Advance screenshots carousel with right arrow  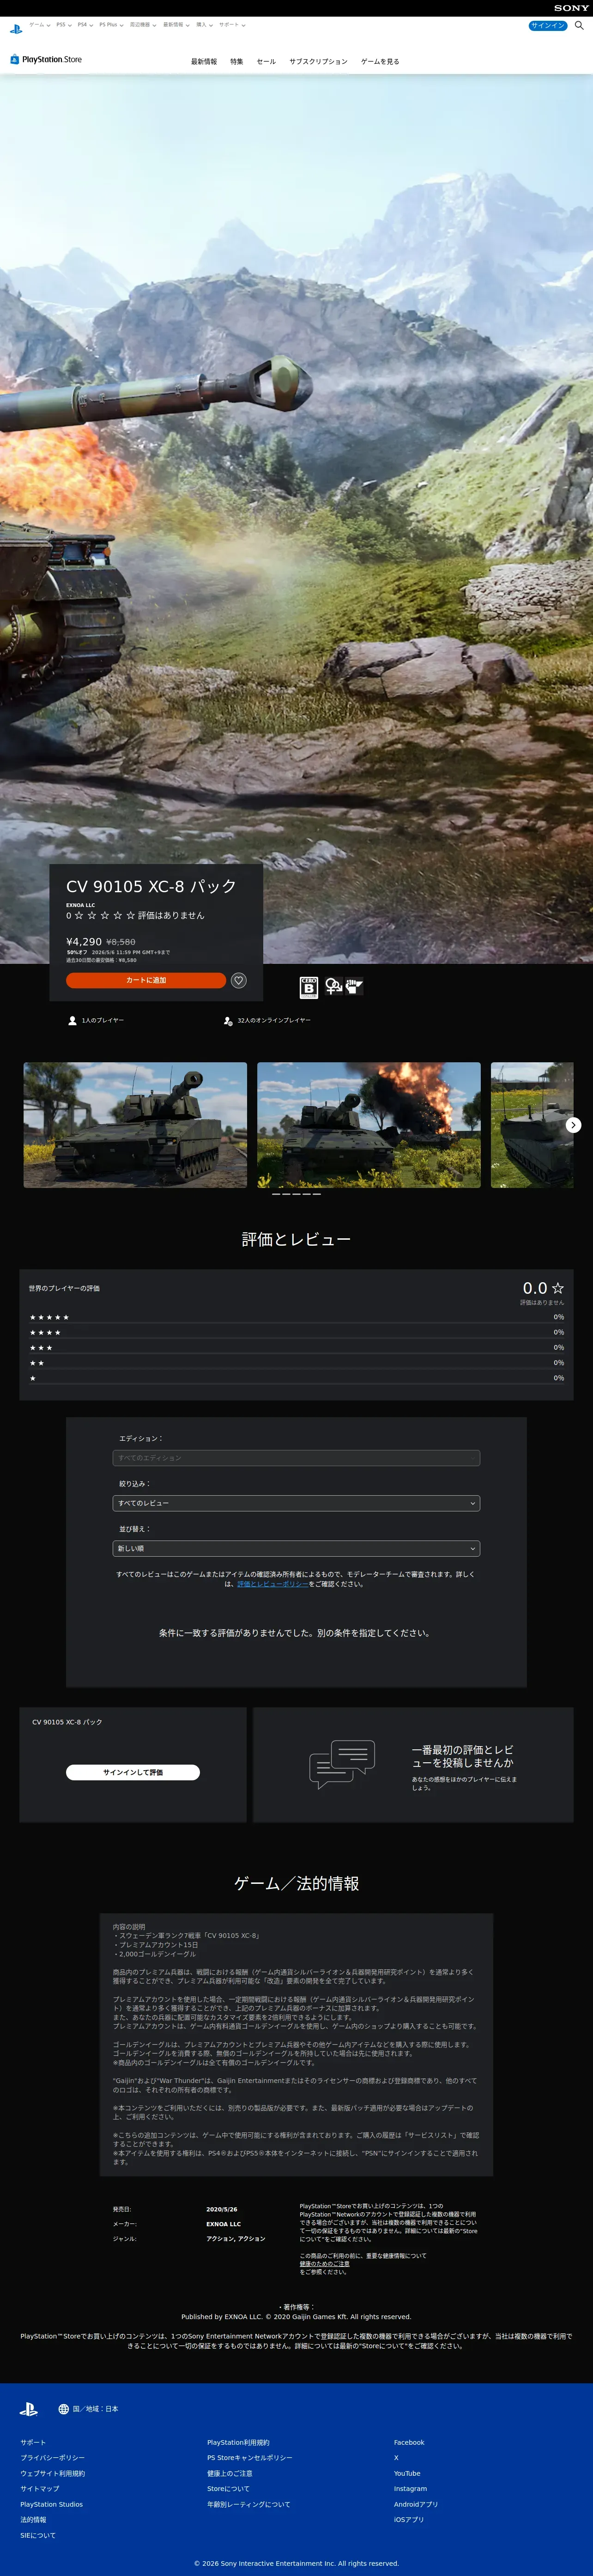573,1125
